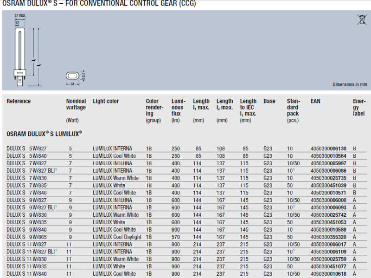The image size is (371, 278).
Task: Click the 'Color rendering' column header
Action: [154, 107]
